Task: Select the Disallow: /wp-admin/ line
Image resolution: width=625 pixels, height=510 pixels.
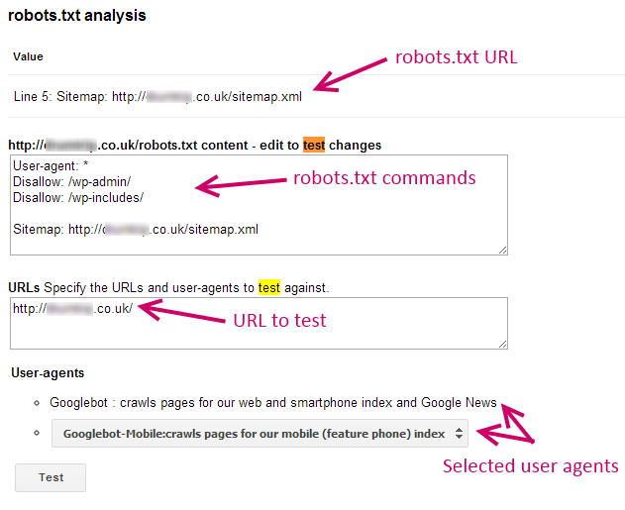Action: pyautogui.click(x=71, y=181)
